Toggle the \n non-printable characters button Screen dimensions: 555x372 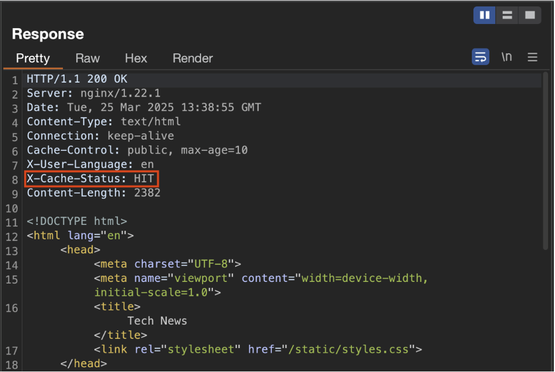coord(506,57)
